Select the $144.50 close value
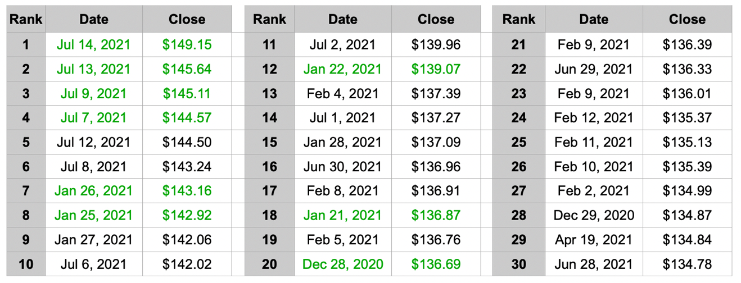The height and width of the screenshot is (283, 741). 187,142
